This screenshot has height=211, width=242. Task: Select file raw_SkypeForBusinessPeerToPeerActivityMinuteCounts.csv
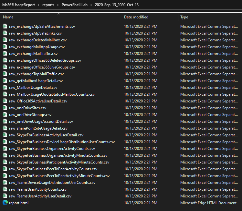59,176
